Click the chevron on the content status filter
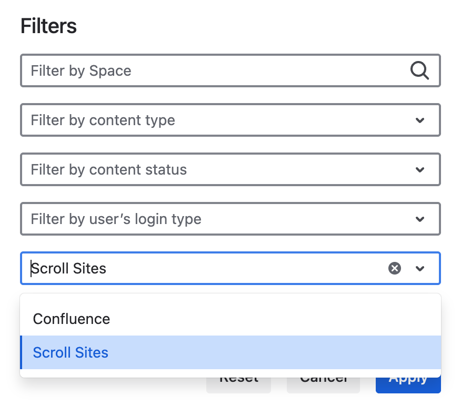 pyautogui.click(x=420, y=169)
